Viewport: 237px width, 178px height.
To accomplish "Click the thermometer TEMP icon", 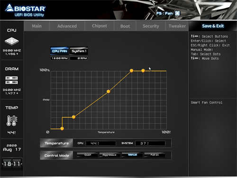I will [x=12, y=121].
